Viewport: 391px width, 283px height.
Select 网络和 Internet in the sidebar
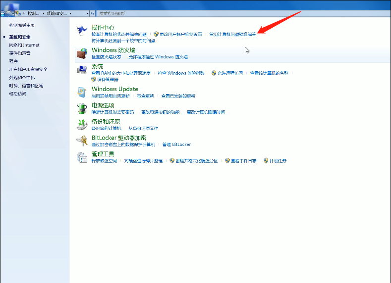tap(24, 45)
